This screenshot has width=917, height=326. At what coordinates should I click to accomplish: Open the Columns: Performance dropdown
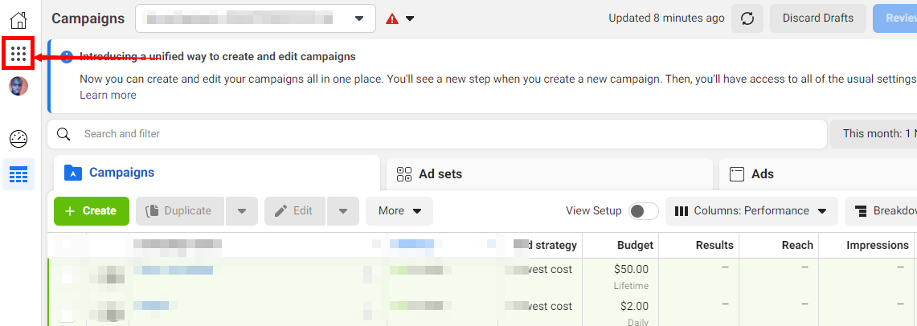[x=751, y=211]
